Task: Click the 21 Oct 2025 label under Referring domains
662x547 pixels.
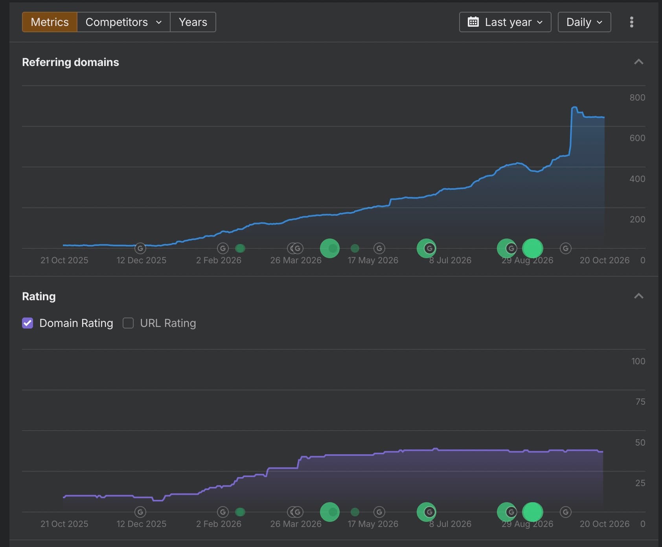Action: pos(64,260)
